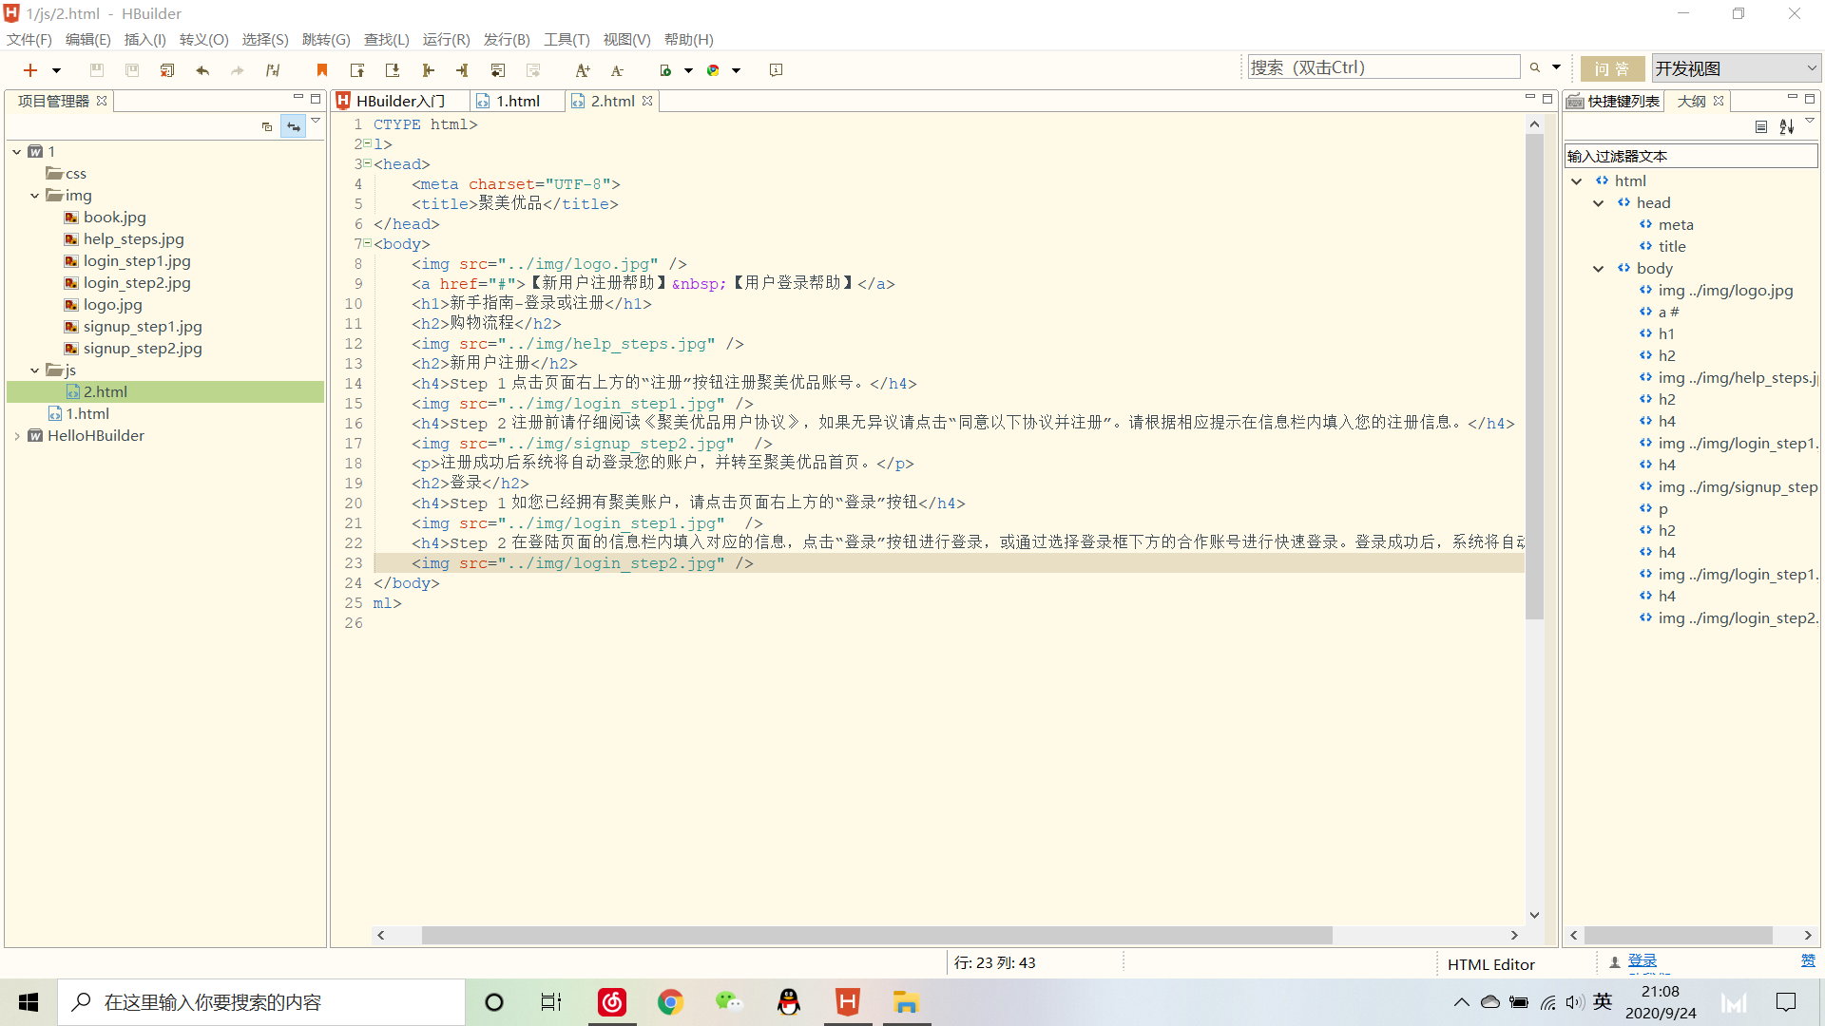Click the red plus New icon

click(30, 70)
